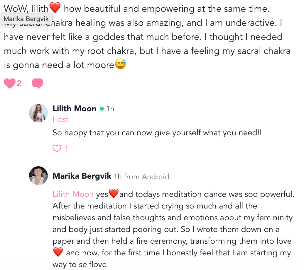
Task: Click the red heart emoji before "and now"
Action: pyautogui.click(x=58, y=252)
